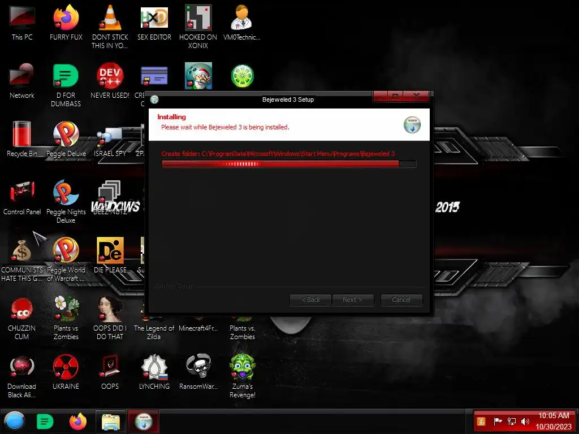Click the green lime LimeWire-style desktop icon
Screen dimensions: 579x434
coord(242,76)
